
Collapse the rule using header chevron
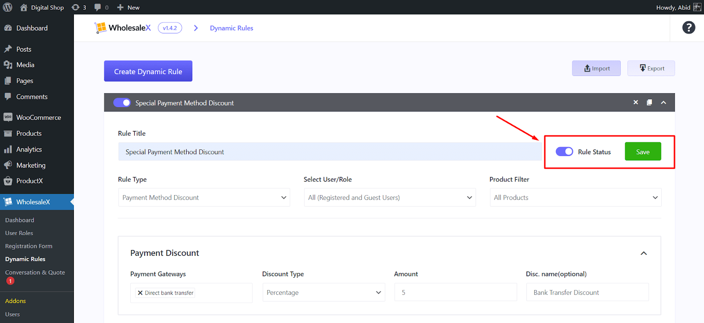(x=664, y=102)
